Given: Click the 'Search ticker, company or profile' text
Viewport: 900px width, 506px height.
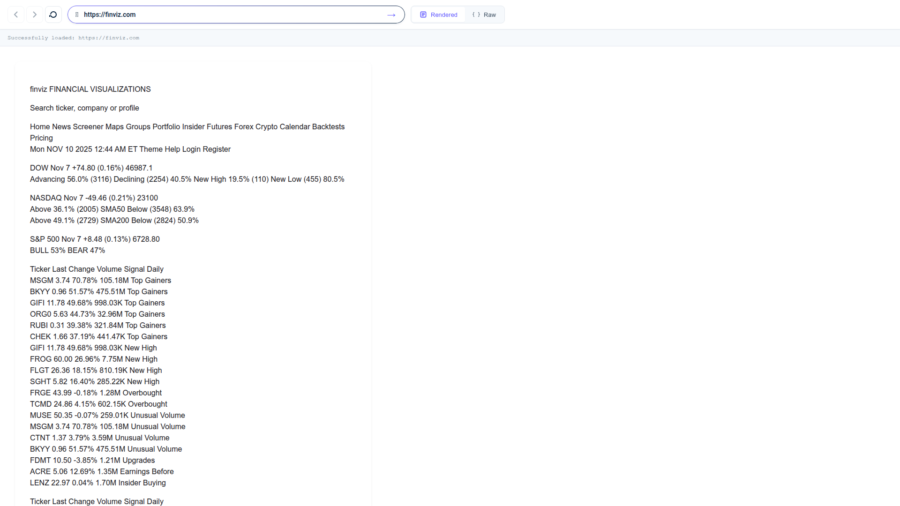Looking at the screenshot, I should point(84,108).
